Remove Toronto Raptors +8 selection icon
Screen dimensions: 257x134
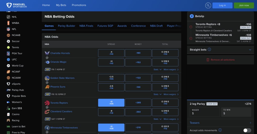(191, 27)
